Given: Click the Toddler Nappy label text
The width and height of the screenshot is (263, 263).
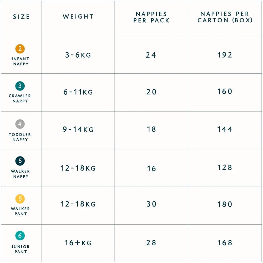Looking at the screenshot, I should [x=20, y=137].
